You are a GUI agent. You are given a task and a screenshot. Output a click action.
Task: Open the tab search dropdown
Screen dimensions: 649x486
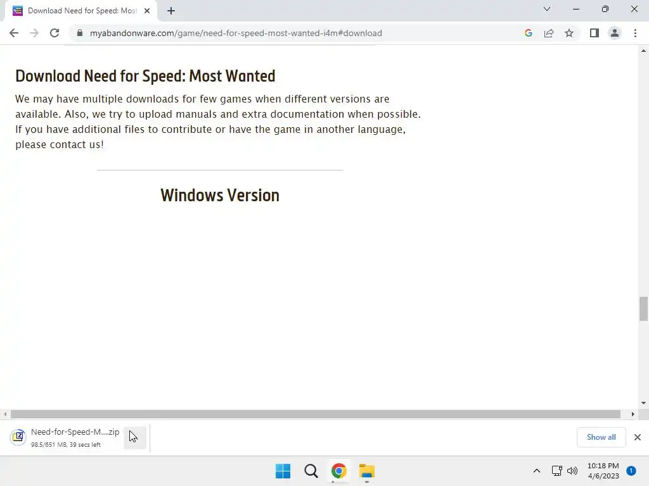pos(547,9)
